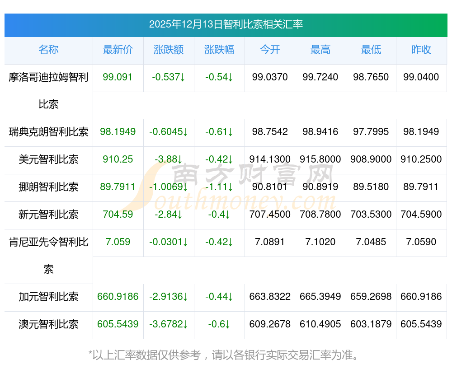Click the 最高 column header

[x=320, y=50]
